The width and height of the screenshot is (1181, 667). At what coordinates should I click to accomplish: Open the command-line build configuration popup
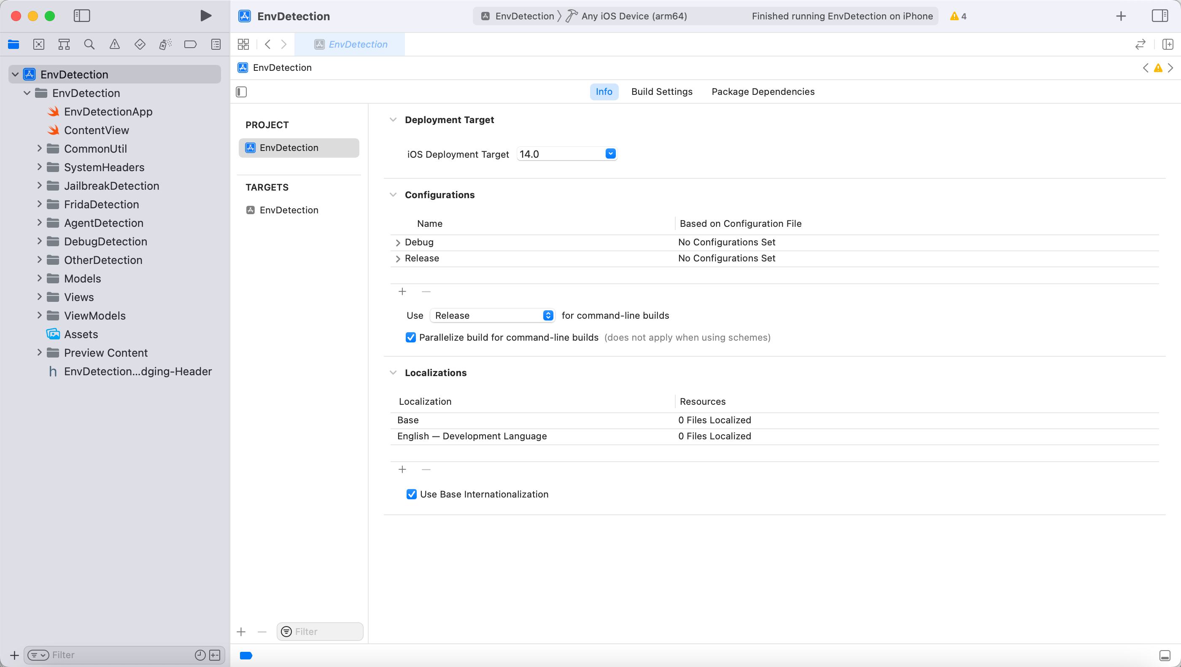point(492,315)
